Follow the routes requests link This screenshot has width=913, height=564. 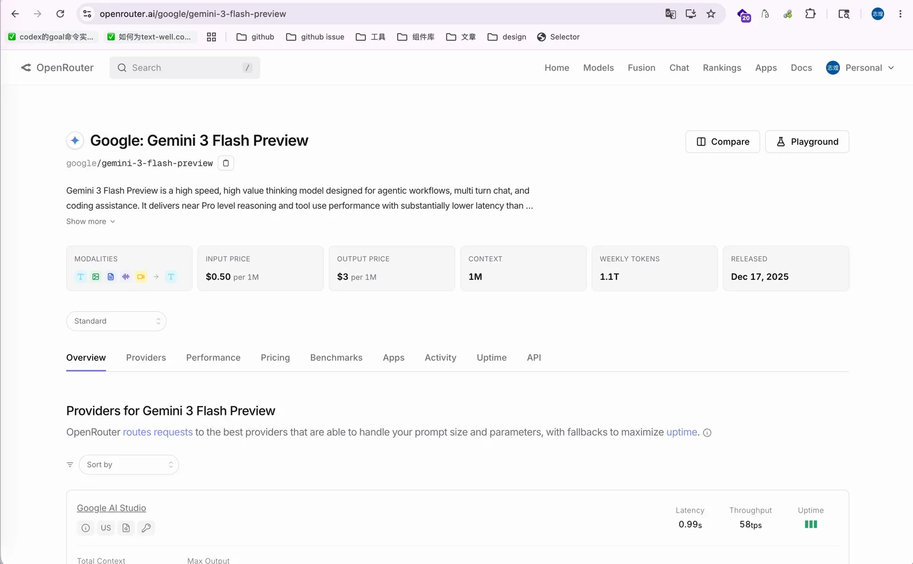click(158, 432)
